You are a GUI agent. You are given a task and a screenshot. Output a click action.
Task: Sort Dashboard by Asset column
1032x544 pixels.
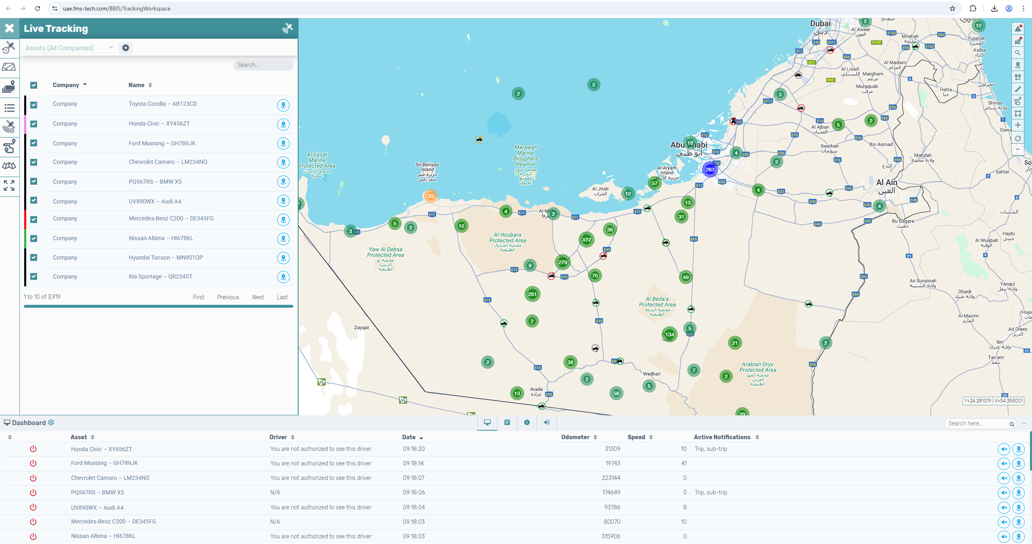[x=82, y=437]
